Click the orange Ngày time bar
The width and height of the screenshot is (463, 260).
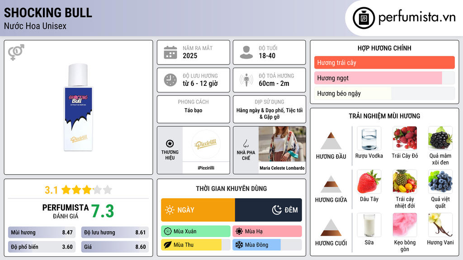198,210
